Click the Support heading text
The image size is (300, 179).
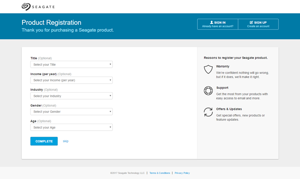[222, 88]
